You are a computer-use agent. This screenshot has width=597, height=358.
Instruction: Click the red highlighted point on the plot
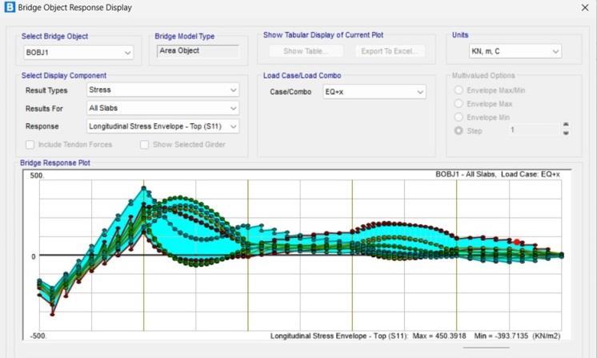pyautogui.click(x=517, y=242)
